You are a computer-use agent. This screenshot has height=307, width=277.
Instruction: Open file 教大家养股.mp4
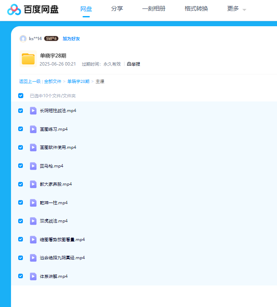56,184
